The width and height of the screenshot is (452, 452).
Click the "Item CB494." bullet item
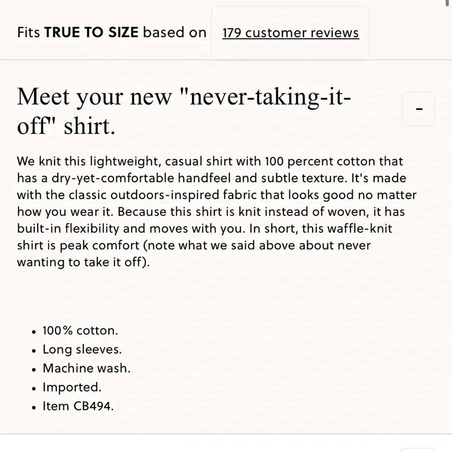78,406
